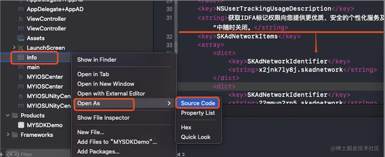This screenshot has width=385, height=157.
Task: Select Property List option
Action: tap(198, 113)
